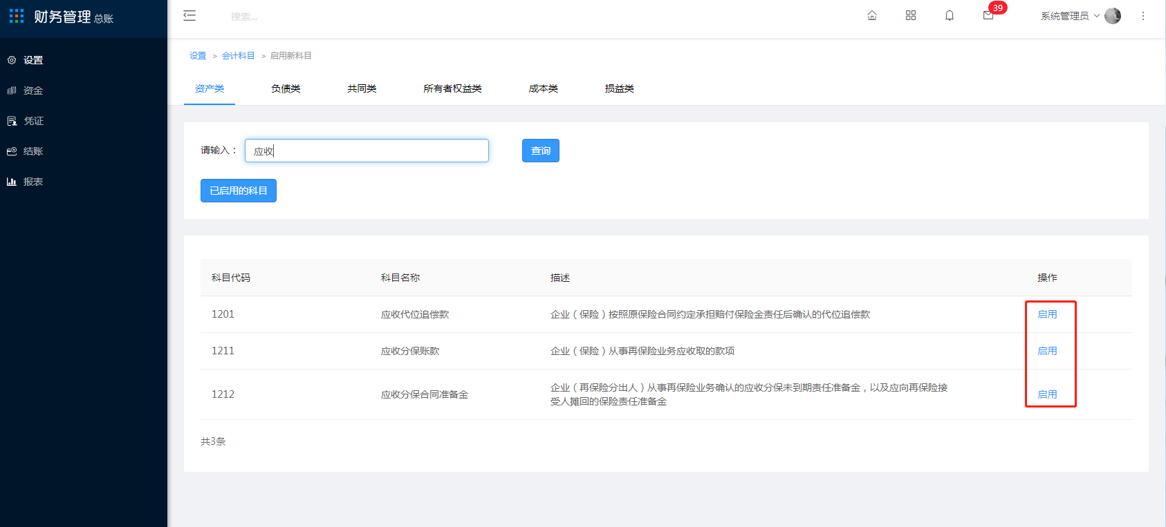Click the 启用新科目 breadcrumb text
The width and height of the screenshot is (1166, 527).
pyautogui.click(x=290, y=56)
